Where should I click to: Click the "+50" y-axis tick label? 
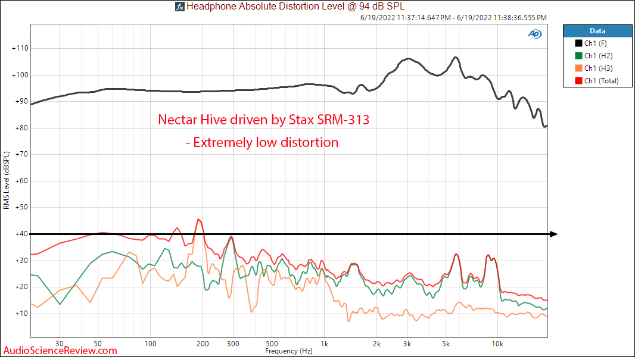click(22, 207)
